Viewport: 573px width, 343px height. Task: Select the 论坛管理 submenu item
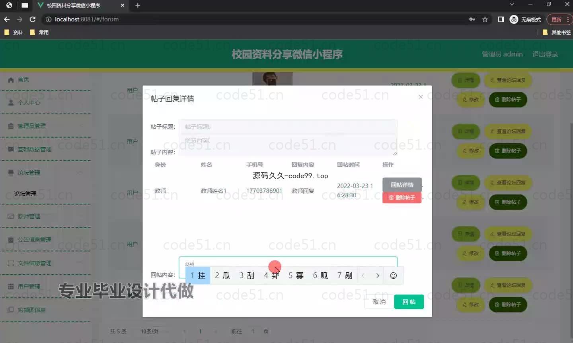pos(25,194)
